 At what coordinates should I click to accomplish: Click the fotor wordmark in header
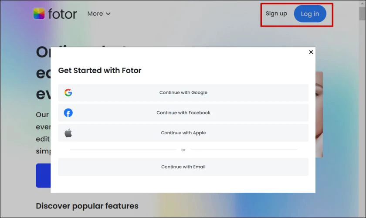(62, 14)
